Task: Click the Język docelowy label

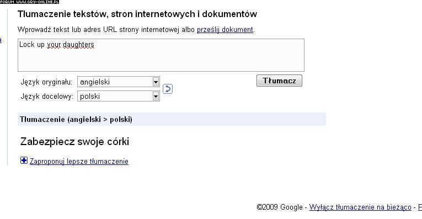Action: click(x=47, y=97)
